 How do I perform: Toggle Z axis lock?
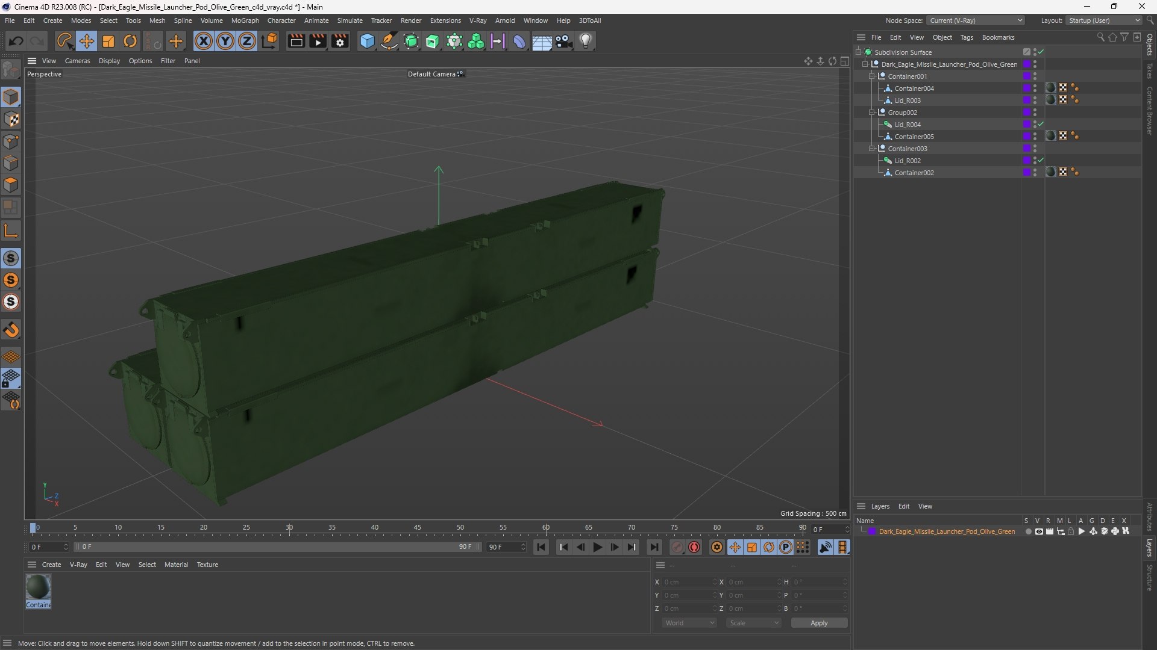(247, 41)
